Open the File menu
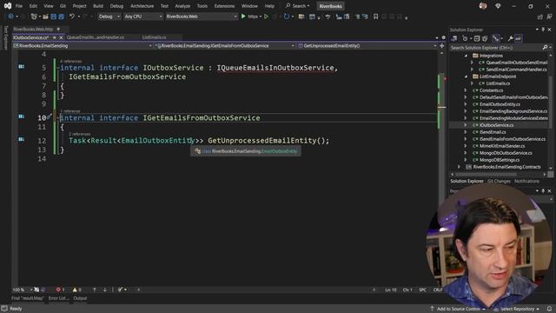Screen dimensions: 556x313 click(x=19, y=6)
